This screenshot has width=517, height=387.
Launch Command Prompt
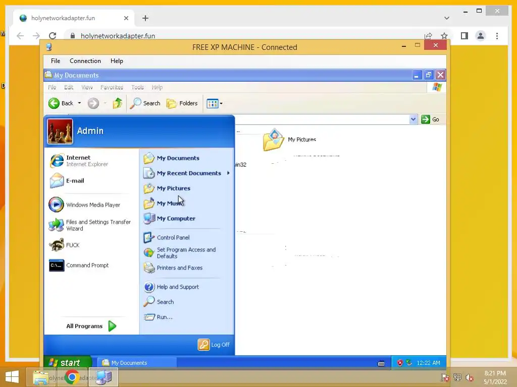coord(79,265)
